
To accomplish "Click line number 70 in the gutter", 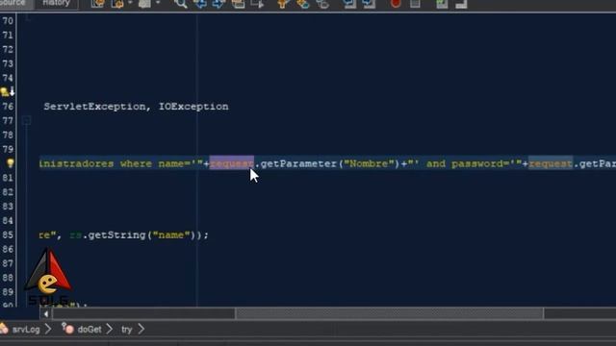I will click(8, 21).
